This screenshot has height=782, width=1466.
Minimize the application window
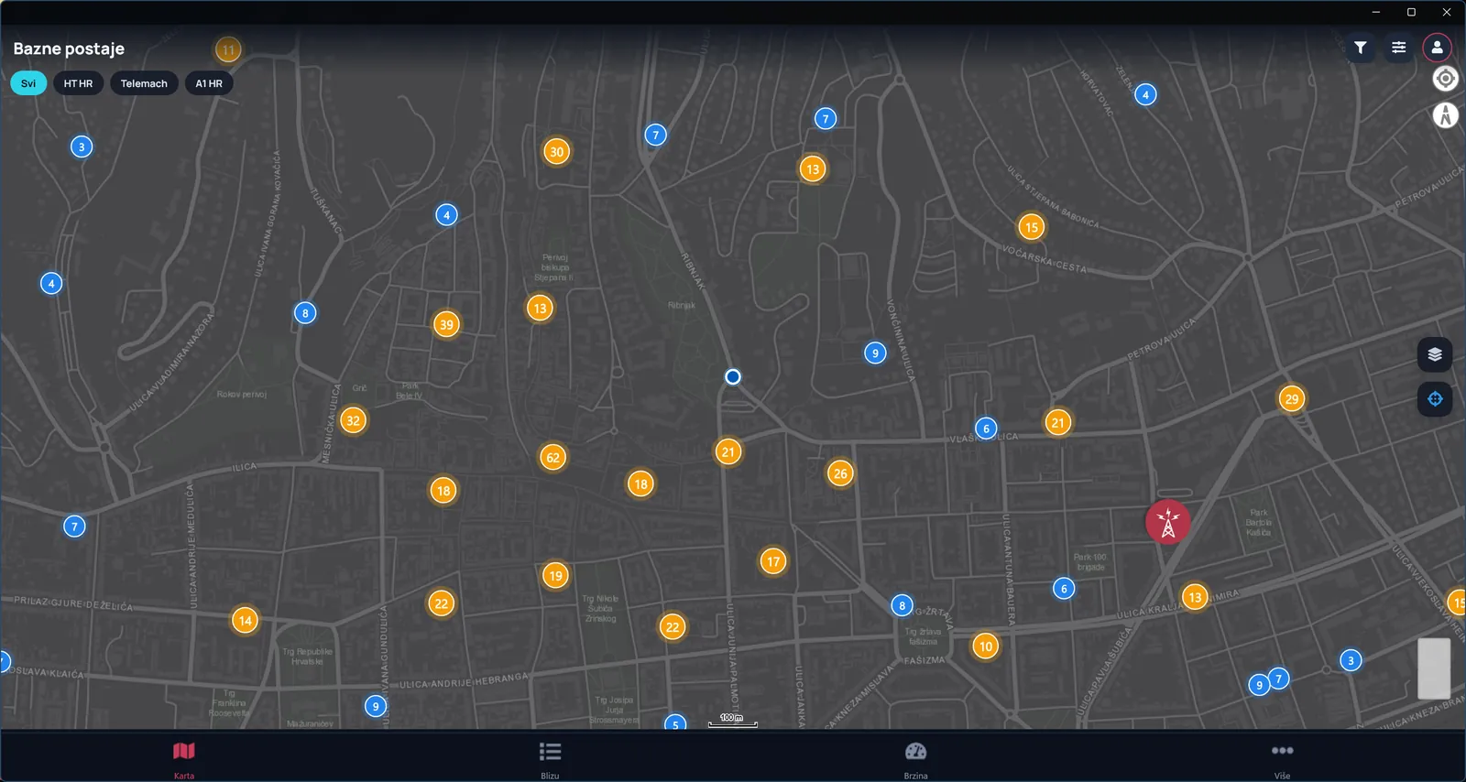click(1376, 12)
